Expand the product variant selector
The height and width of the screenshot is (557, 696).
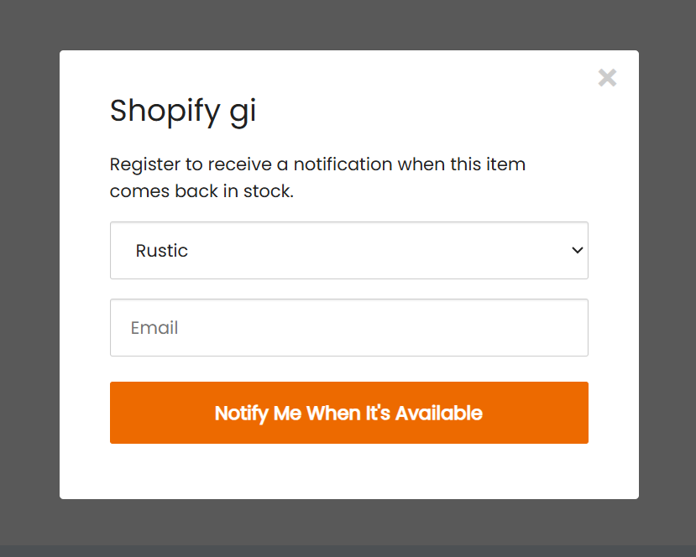(348, 250)
